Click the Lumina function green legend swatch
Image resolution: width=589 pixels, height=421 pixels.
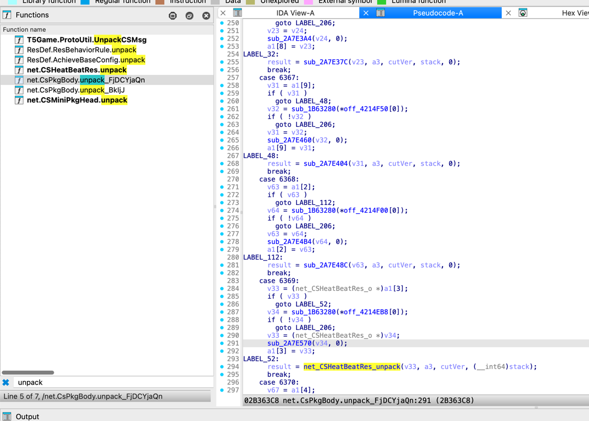pos(382,2)
